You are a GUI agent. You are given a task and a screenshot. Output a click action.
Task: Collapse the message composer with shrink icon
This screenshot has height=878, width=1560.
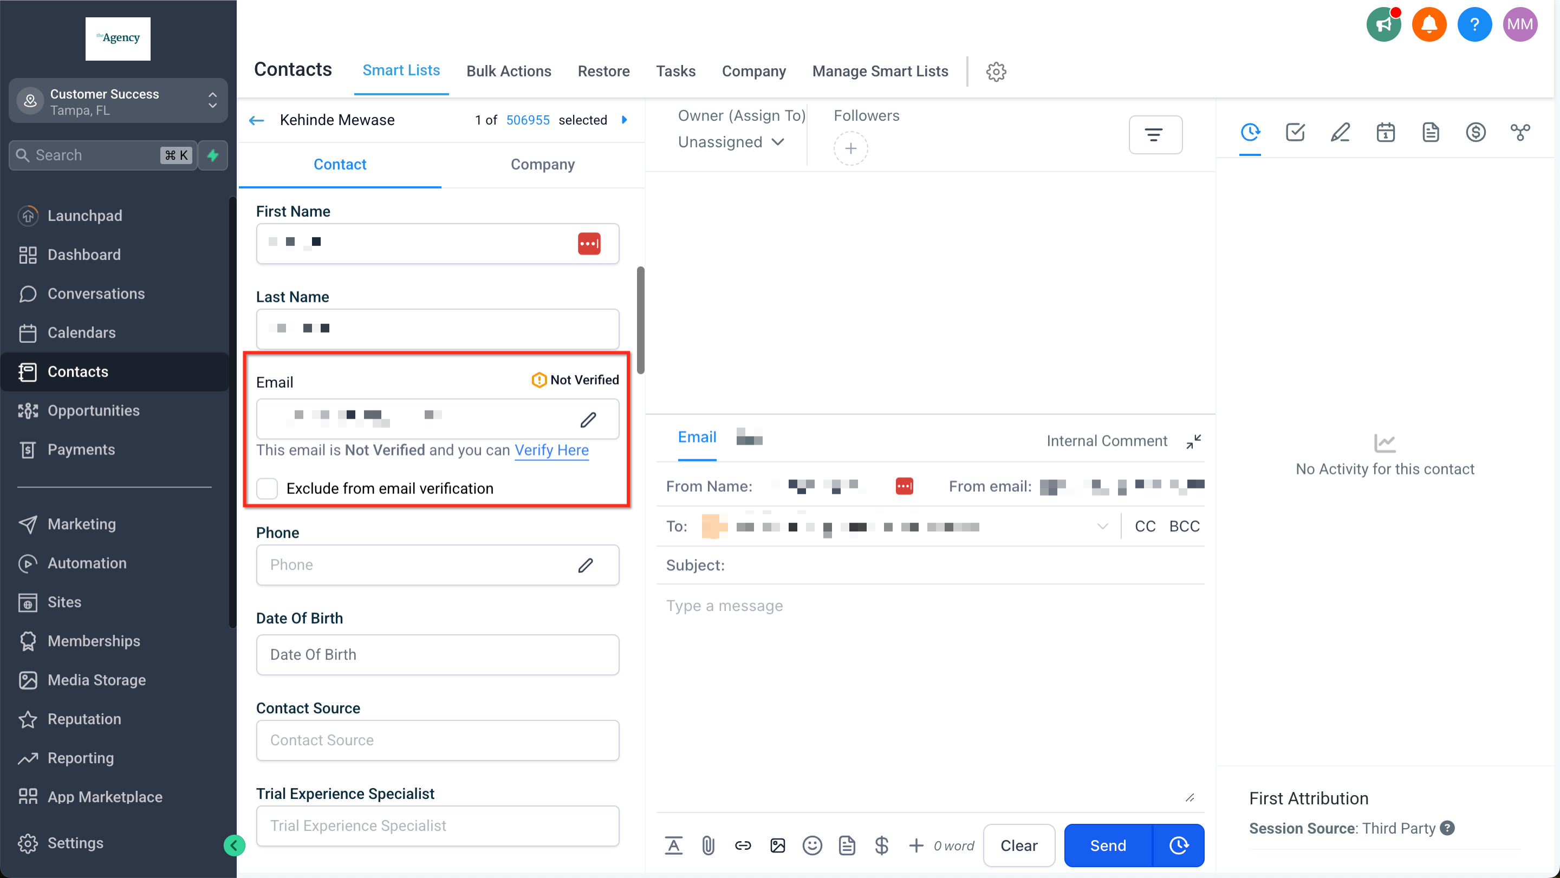pos(1193,441)
